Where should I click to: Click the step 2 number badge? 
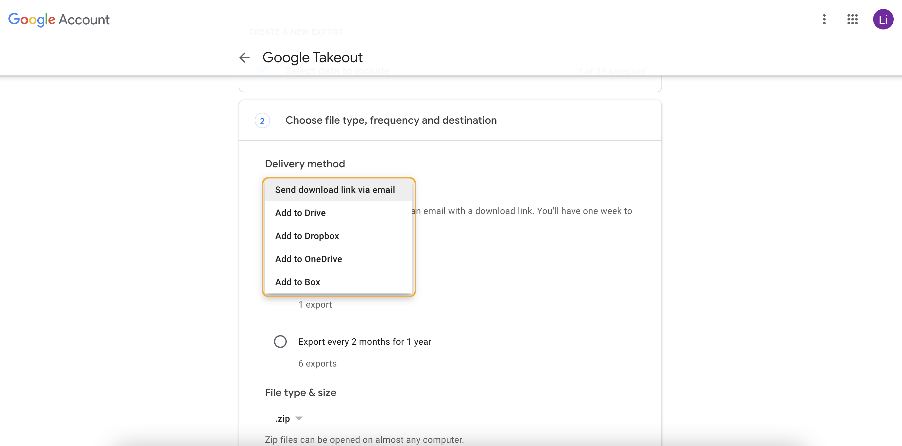pos(262,121)
